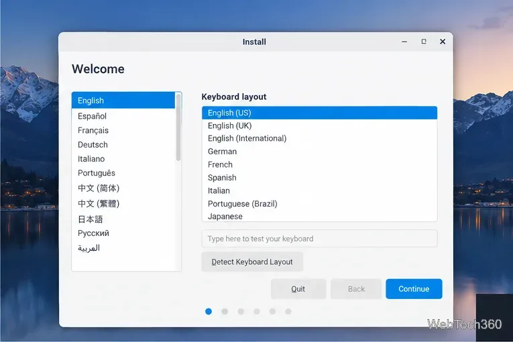Screen dimensions: 513x342
Task: Select 中文 (繁體) traditional Chinese language
Action: [123, 204]
